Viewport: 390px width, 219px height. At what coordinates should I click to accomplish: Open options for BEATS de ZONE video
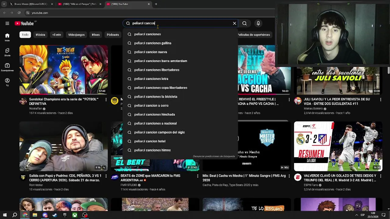point(197,176)
